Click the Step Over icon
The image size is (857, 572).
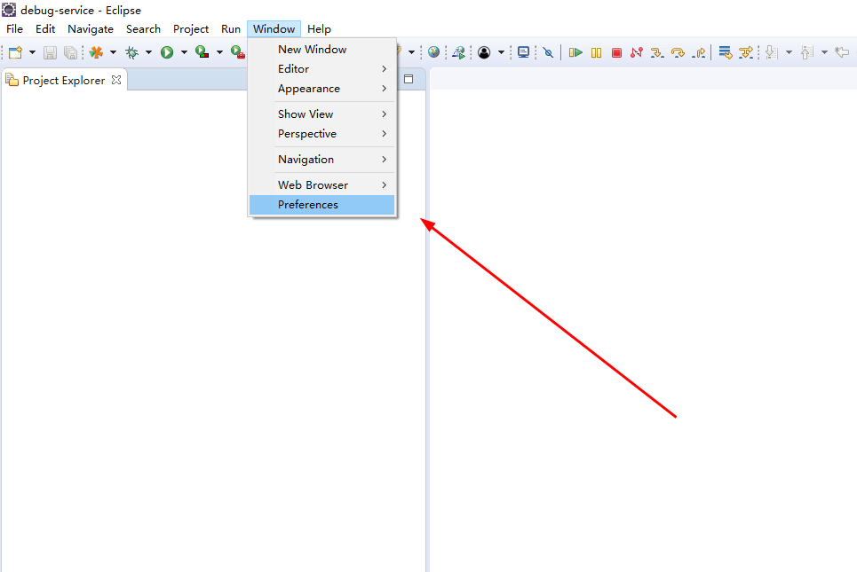click(x=678, y=52)
